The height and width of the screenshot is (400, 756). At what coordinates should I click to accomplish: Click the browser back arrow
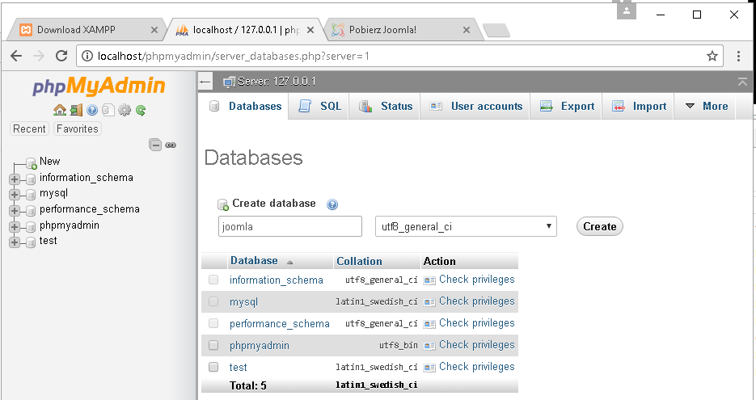click(x=16, y=56)
